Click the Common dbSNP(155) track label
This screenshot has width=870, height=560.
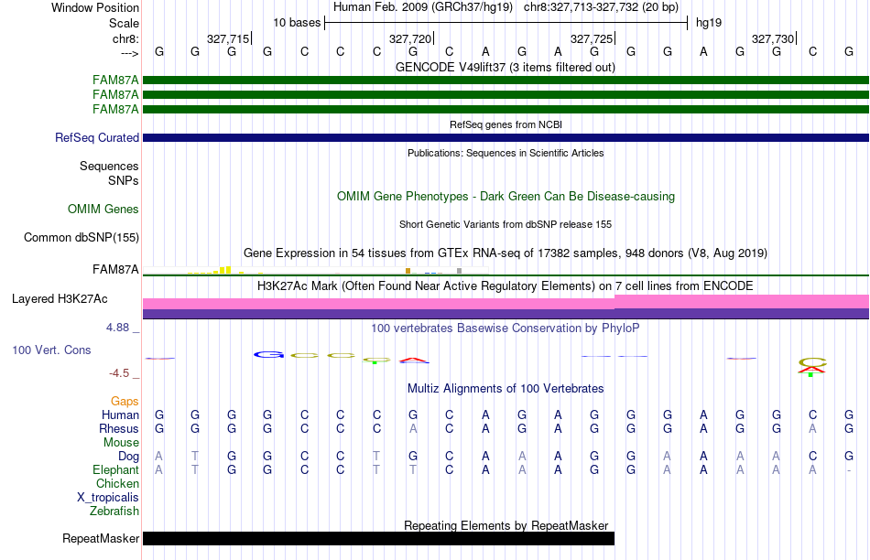coord(81,237)
